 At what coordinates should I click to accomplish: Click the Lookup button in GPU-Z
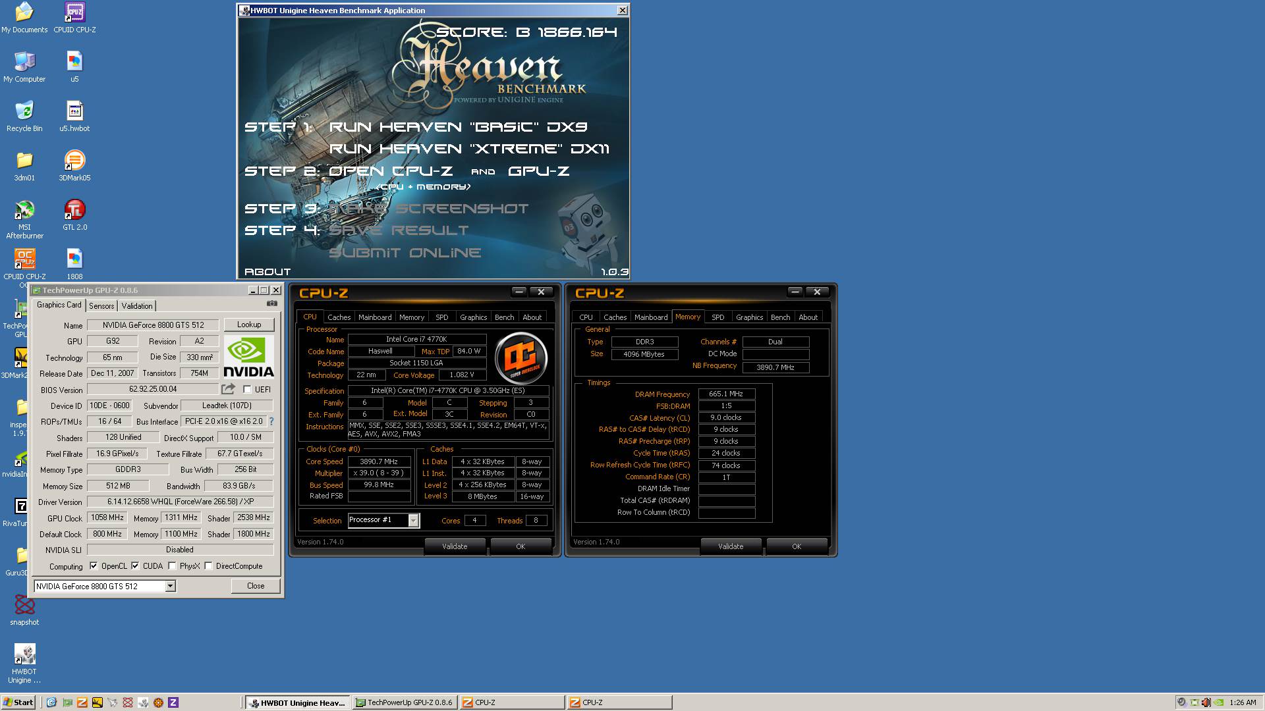tap(249, 325)
